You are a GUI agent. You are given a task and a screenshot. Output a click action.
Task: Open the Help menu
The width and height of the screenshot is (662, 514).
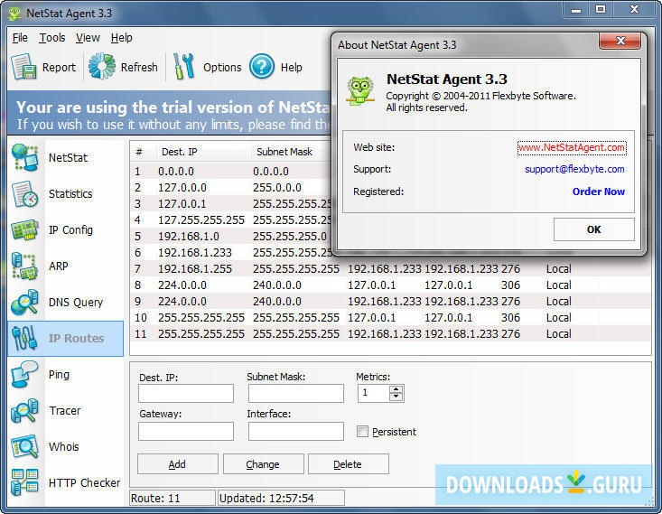point(122,38)
